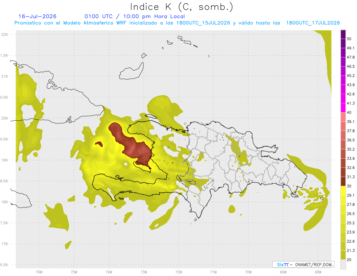Viewport: 357px width, 276px height.
Task: Click the legend value "33.9"
Action: (x=351, y=158)
